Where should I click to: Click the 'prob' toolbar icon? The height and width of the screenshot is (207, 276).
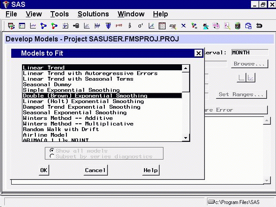tap(119, 26)
